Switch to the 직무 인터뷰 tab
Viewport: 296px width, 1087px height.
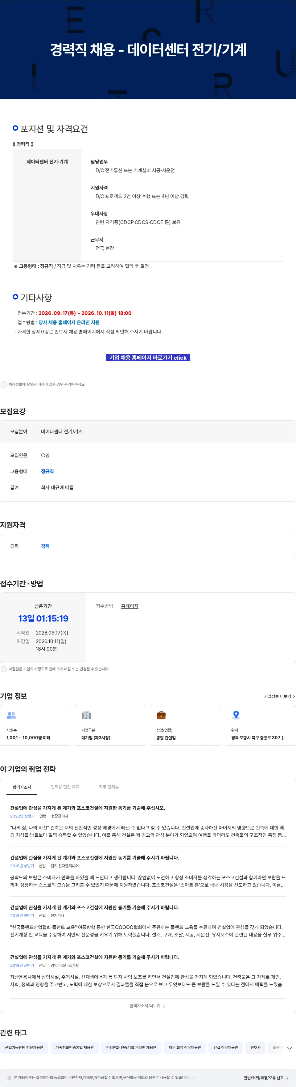109,787
